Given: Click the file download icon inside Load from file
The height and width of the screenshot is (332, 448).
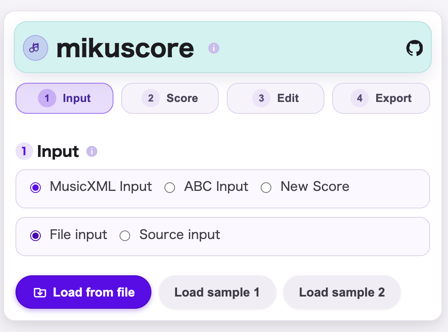Looking at the screenshot, I should coord(40,292).
